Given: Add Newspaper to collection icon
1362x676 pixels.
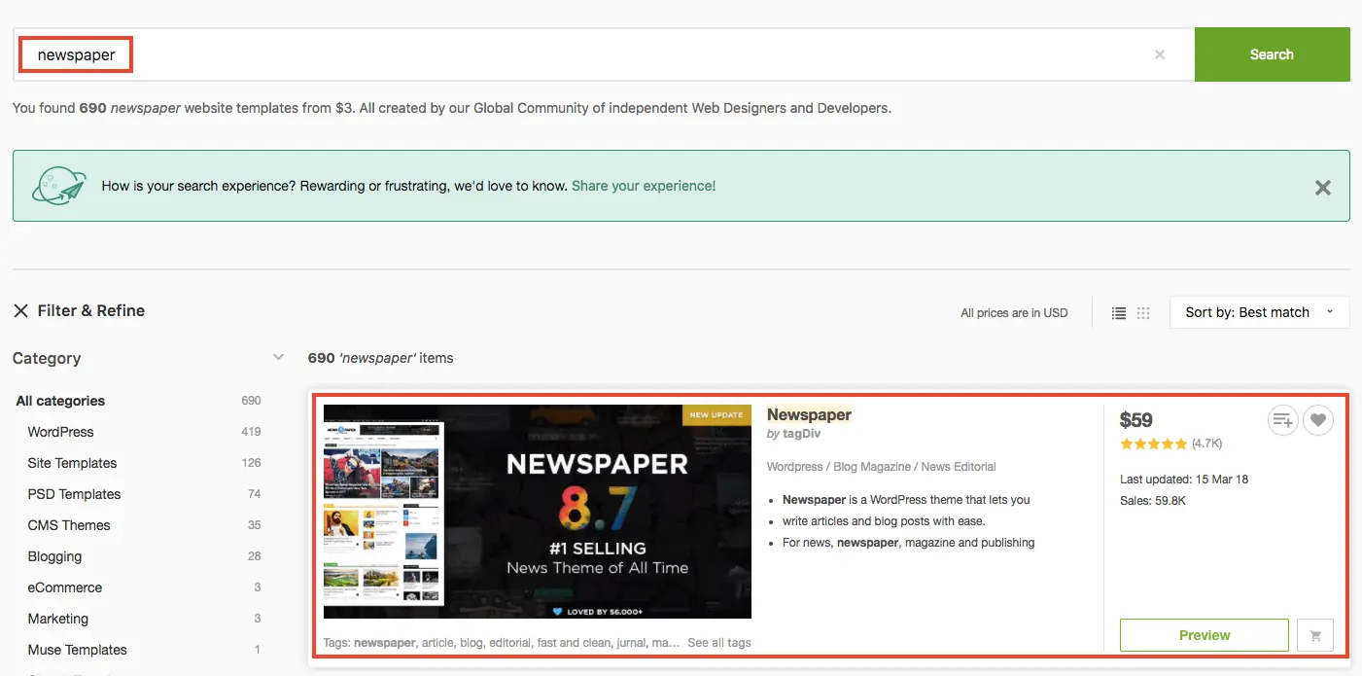Looking at the screenshot, I should point(1283,420).
